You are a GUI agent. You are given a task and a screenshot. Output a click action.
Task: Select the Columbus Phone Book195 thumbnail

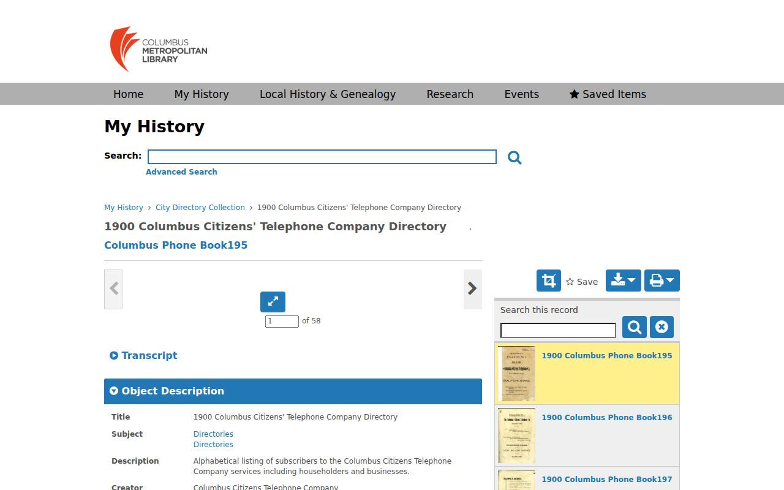coord(516,374)
